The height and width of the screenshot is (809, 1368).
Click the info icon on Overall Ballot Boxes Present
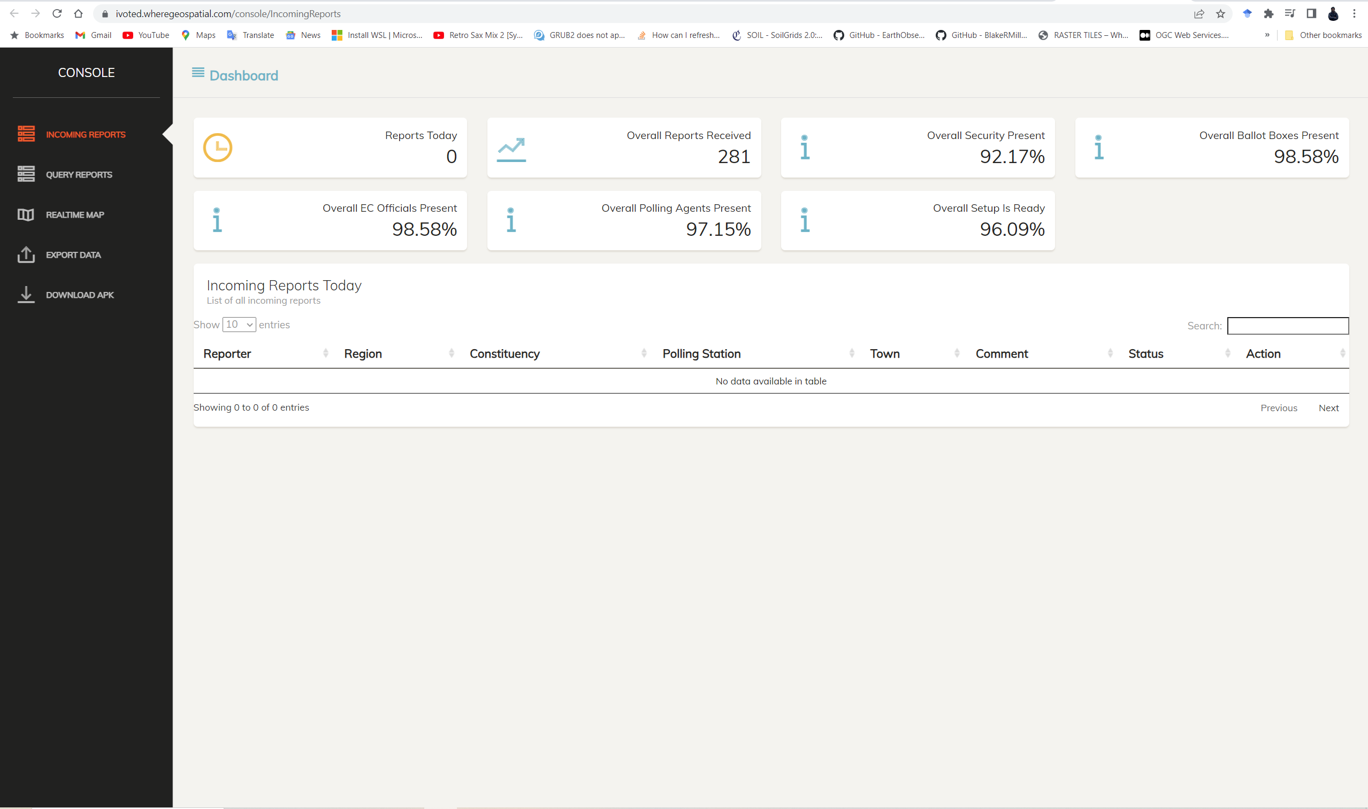(x=1098, y=147)
